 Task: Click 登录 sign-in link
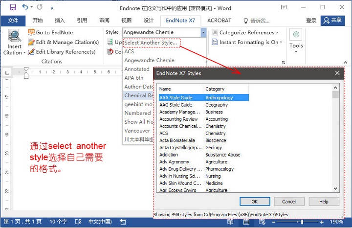coord(311,21)
